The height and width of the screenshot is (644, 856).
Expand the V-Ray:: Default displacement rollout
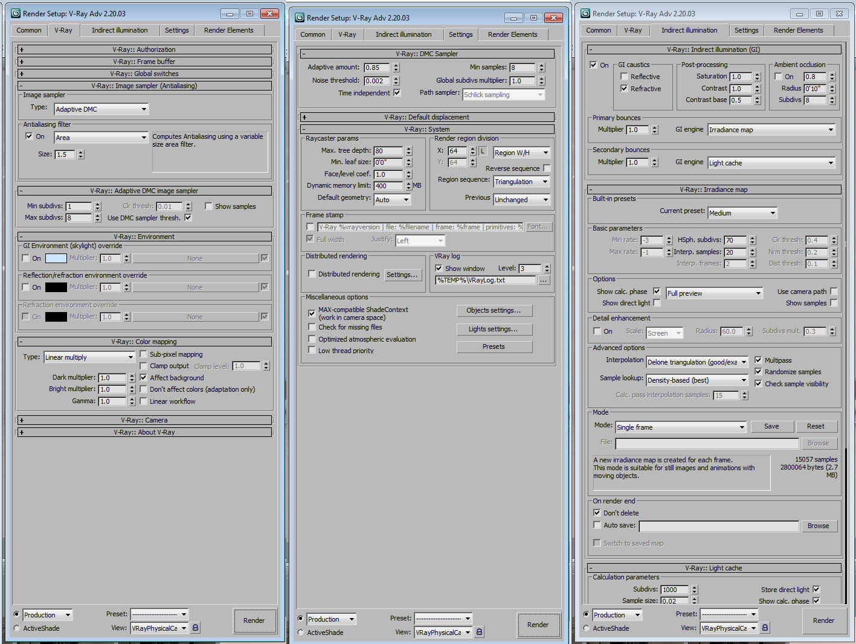(427, 117)
